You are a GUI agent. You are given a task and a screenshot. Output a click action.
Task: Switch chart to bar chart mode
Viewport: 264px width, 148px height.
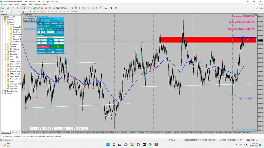(72, 8)
